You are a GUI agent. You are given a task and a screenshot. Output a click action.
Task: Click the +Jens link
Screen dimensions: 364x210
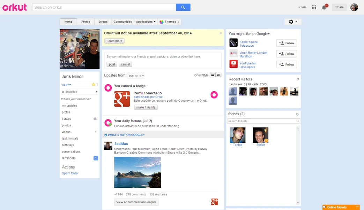[302, 7]
